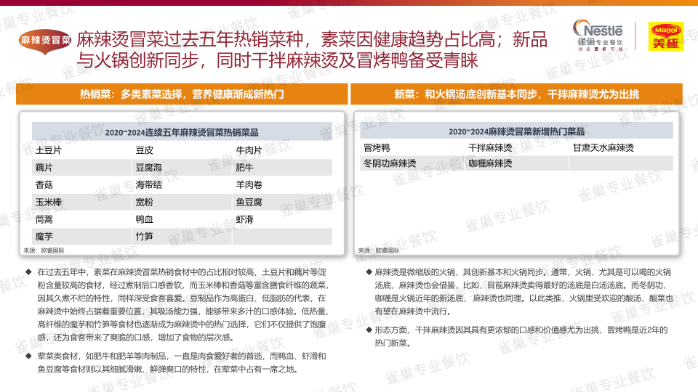Click the table title 2020~2024连续五年麻辣烫冒菜热销菜品
Screen dimensions: 698x392
182,132
